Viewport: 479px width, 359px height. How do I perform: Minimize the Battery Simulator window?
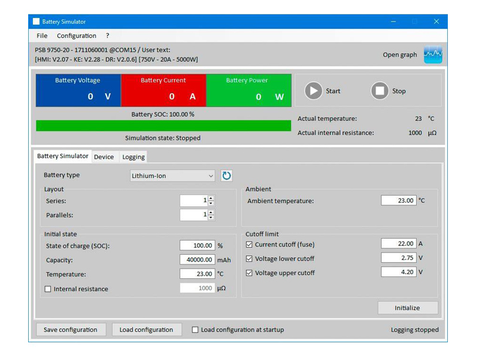coord(393,22)
